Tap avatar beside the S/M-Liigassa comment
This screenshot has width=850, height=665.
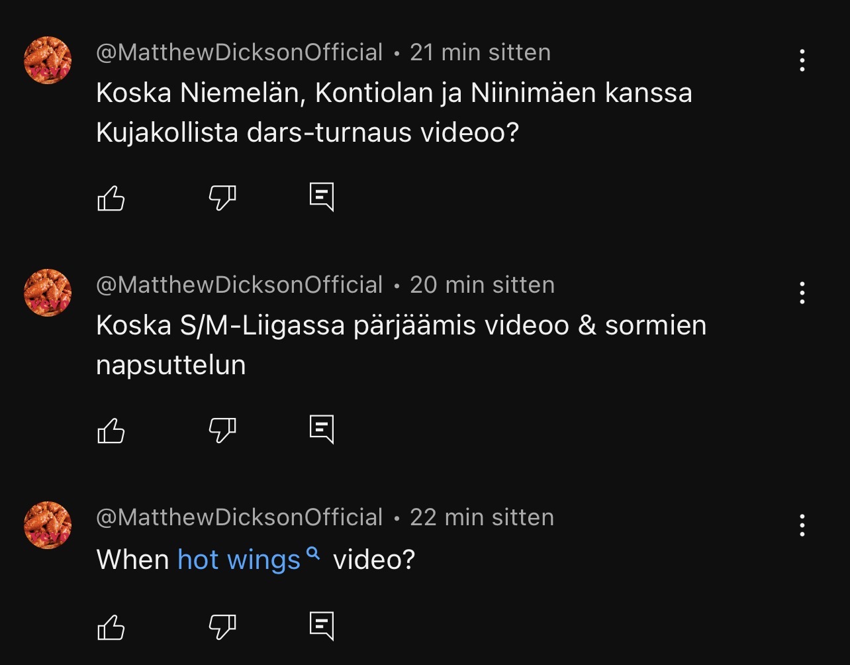point(48,293)
